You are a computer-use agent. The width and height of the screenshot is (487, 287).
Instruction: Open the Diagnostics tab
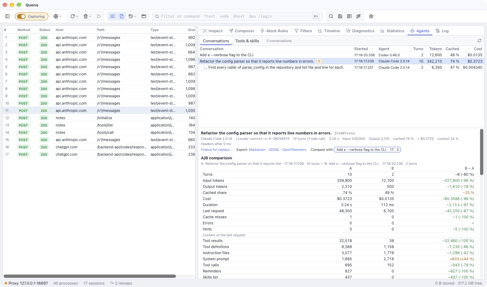coord(360,31)
